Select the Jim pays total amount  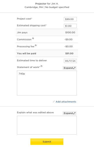pyautogui.click(x=70, y=32)
